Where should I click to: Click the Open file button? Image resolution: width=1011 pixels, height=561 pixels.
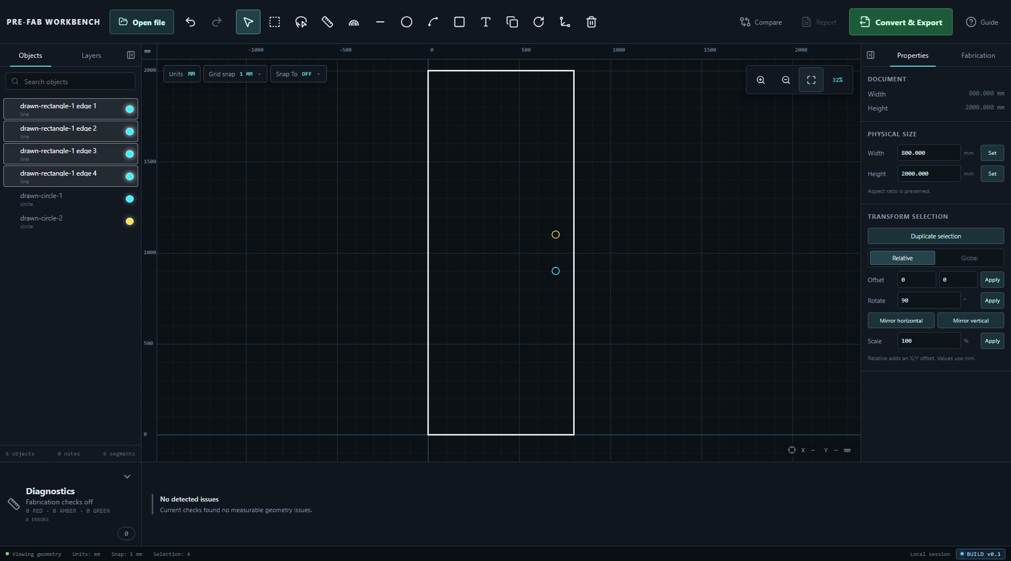tap(142, 22)
